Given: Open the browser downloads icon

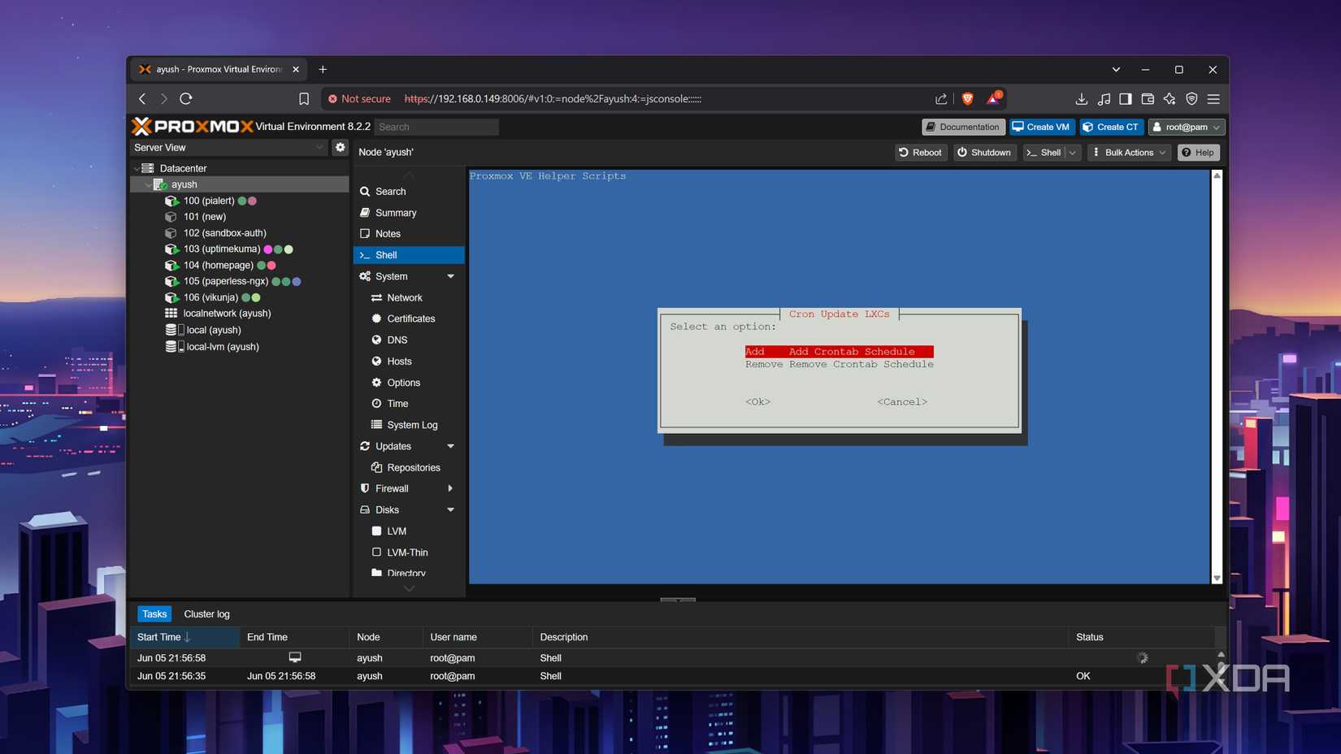Looking at the screenshot, I should point(1081,98).
